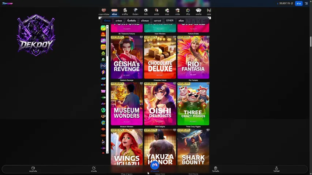Open the profile person icon in bottom bar

point(277,169)
